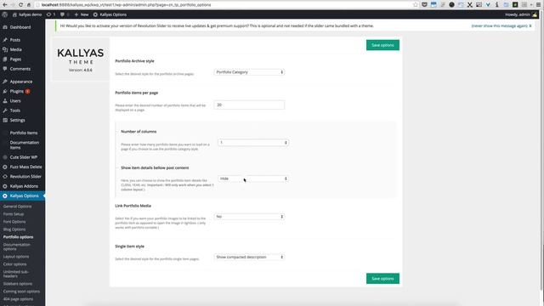This screenshot has height=306, width=544.
Task: Open the comments bubble in admin bar
Action: [x=65, y=14]
